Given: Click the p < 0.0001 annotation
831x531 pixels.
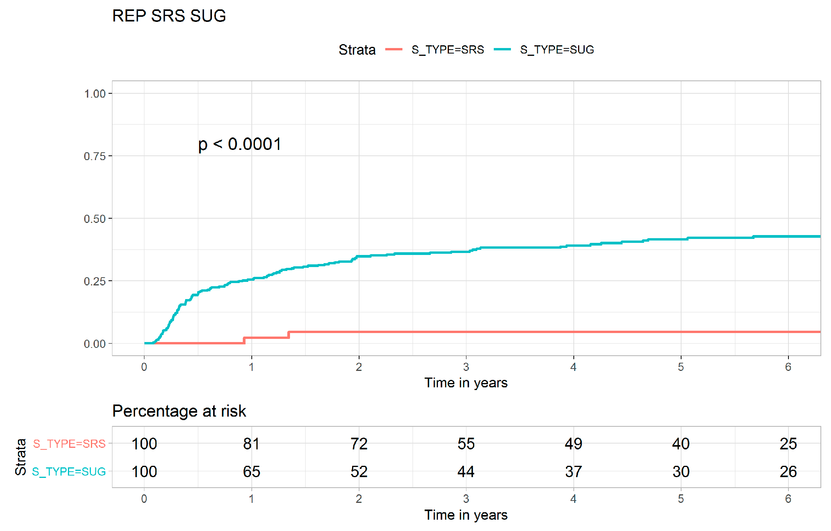Looking at the screenshot, I should click(240, 144).
